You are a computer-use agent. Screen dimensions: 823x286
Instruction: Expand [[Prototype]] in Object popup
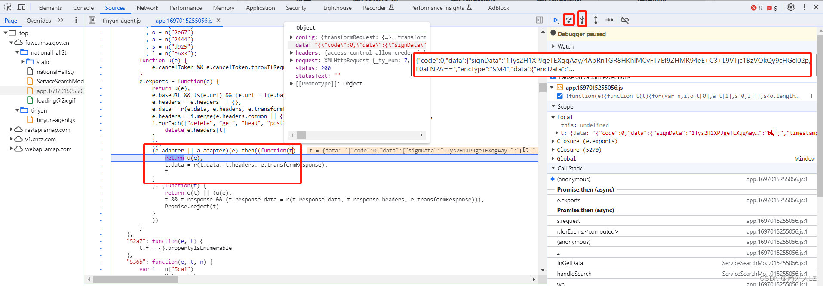pos(292,84)
